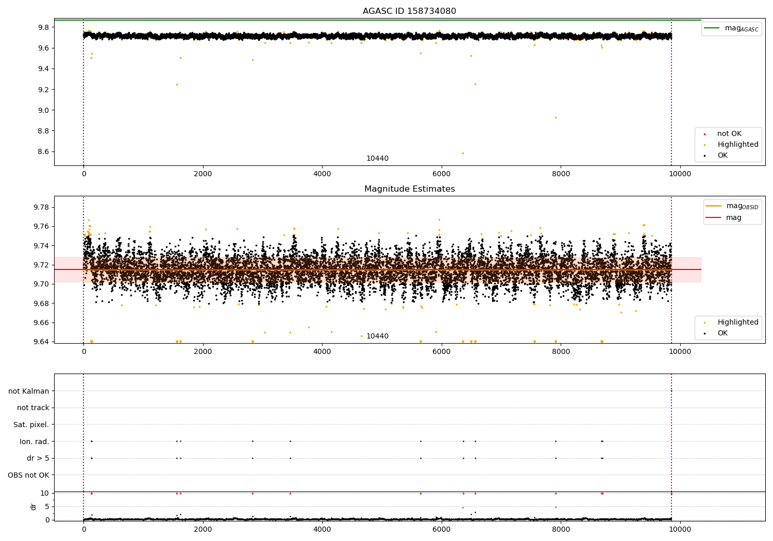Click the "Magnitude Estimates" subplot title
The image size is (773, 541).
point(409,189)
